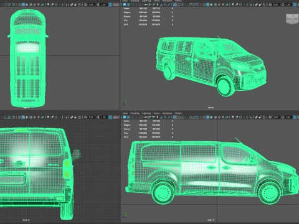Viewport: 299px width, 224px height.
Task: Open the ACES view transform dropdown in the front view panel
Action: [x=116, y=117]
